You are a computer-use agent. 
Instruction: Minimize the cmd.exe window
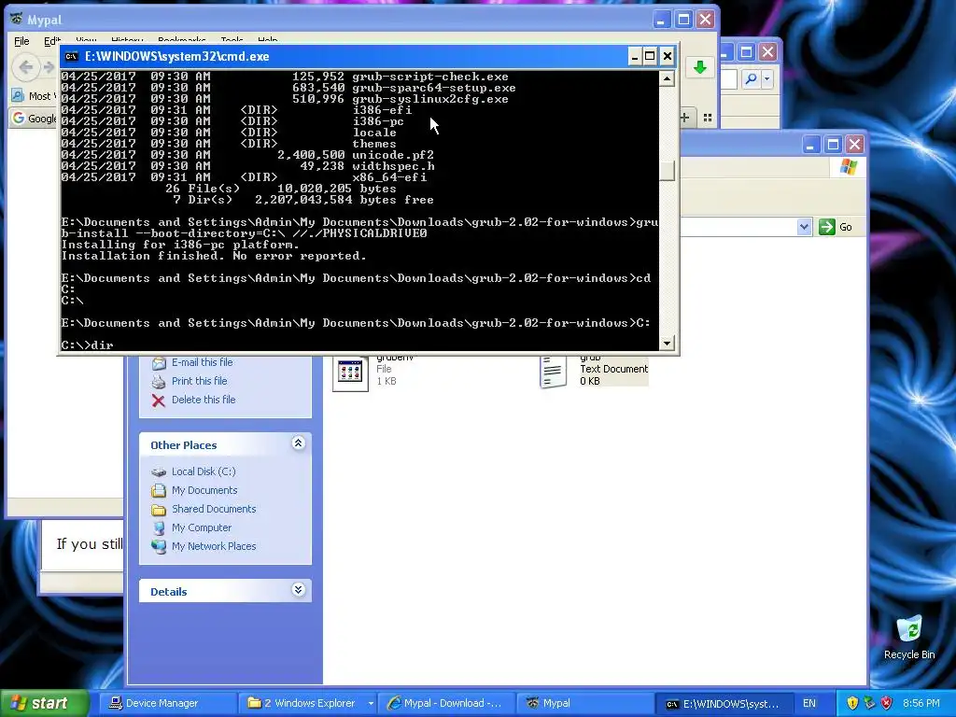point(635,56)
